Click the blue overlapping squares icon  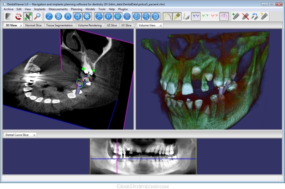[x=58, y=16]
